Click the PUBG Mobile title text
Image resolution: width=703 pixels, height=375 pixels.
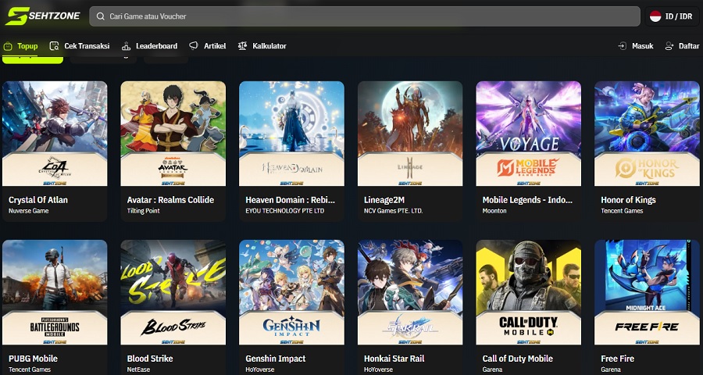[x=33, y=359]
